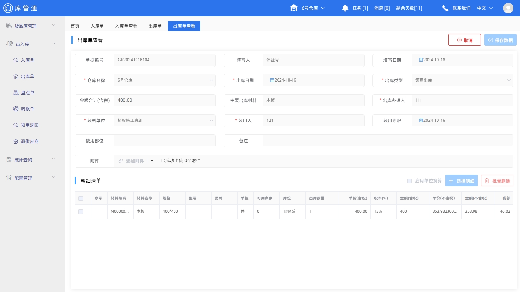The image size is (520, 292).
Task: Click the 备注 text area
Action: click(x=388, y=141)
